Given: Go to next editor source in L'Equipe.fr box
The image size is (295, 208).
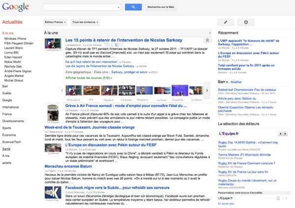Looking at the screenshot, I should click(x=285, y=134).
